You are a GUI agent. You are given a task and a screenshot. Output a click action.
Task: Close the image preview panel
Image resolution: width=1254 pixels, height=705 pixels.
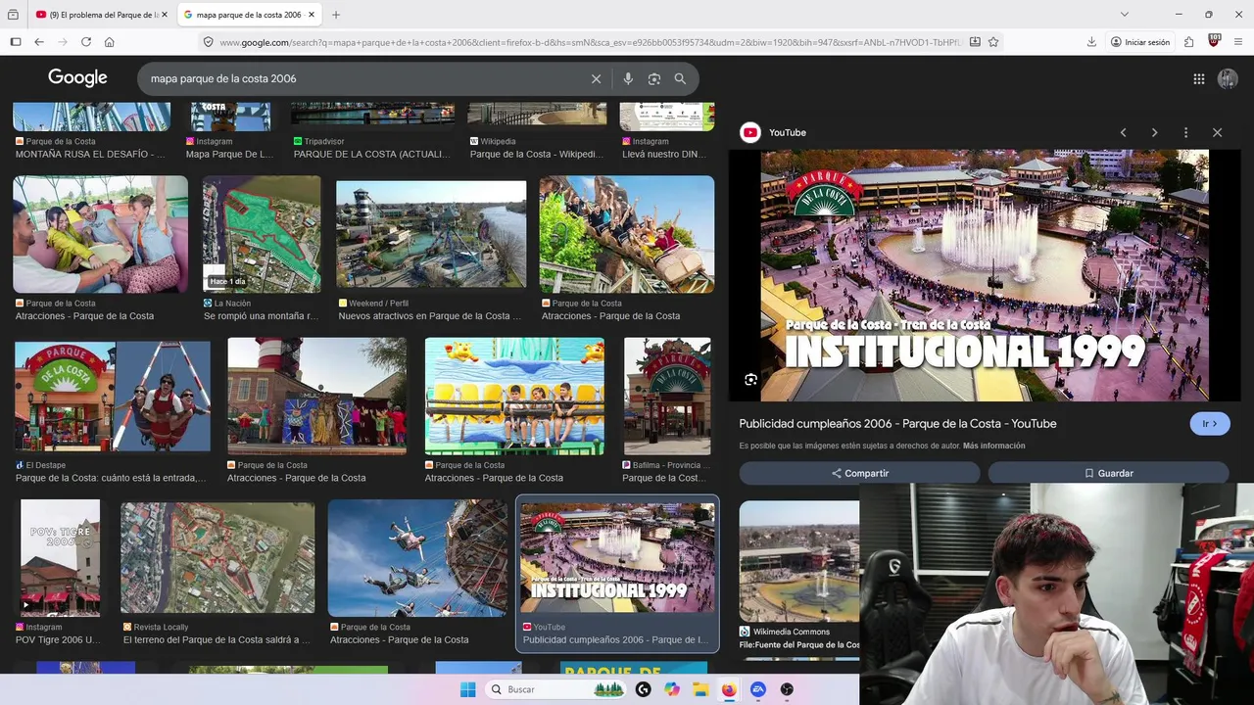(1217, 132)
